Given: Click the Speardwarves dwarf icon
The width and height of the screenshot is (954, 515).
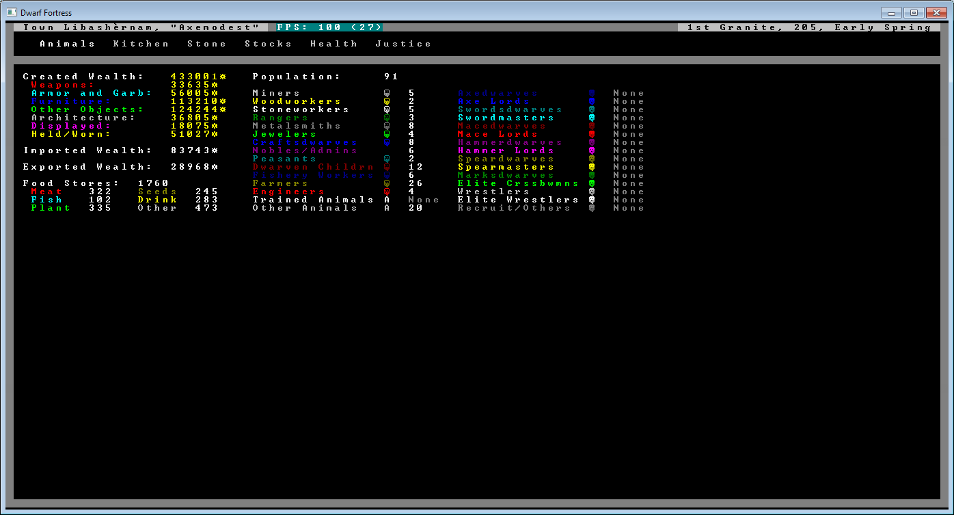Looking at the screenshot, I should [x=592, y=159].
